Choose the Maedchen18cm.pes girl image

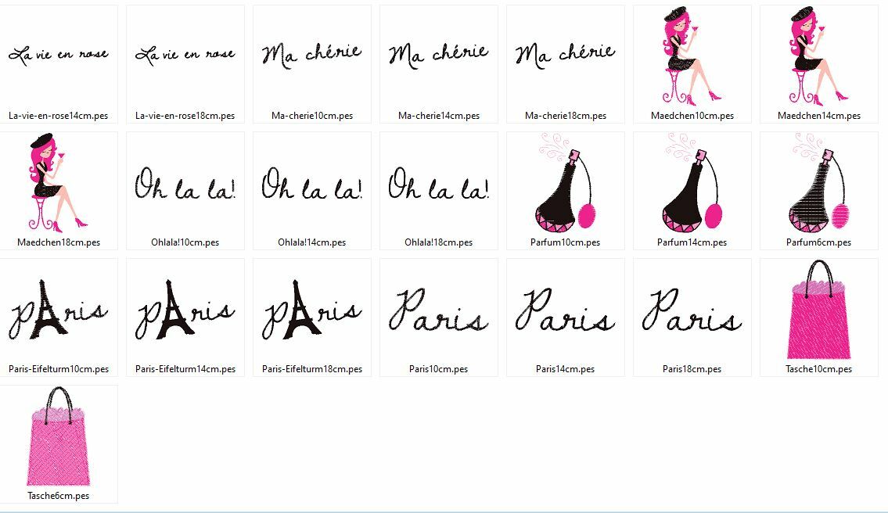(59, 183)
